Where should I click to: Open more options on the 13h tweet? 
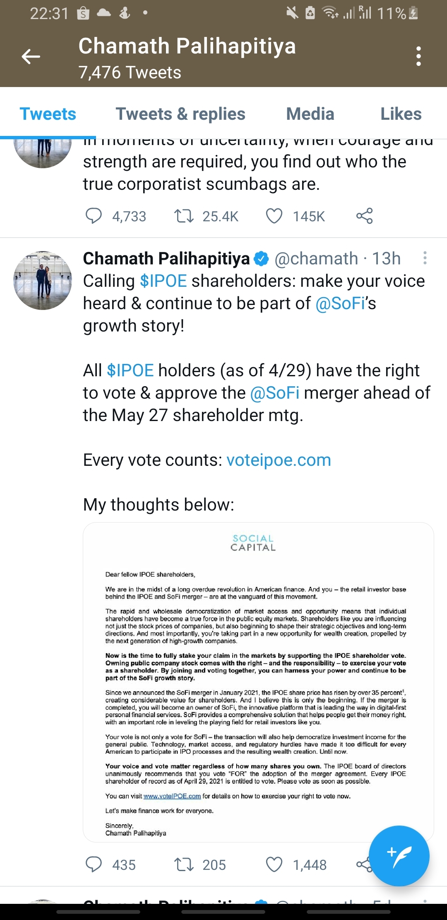coord(425,258)
